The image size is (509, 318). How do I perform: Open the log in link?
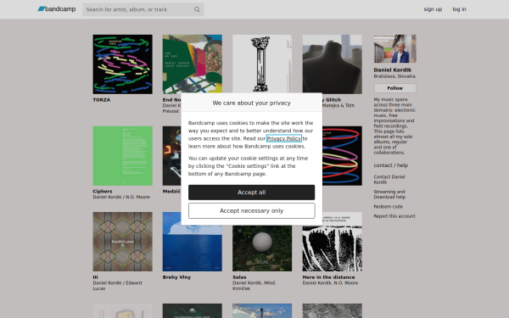pyautogui.click(x=459, y=9)
